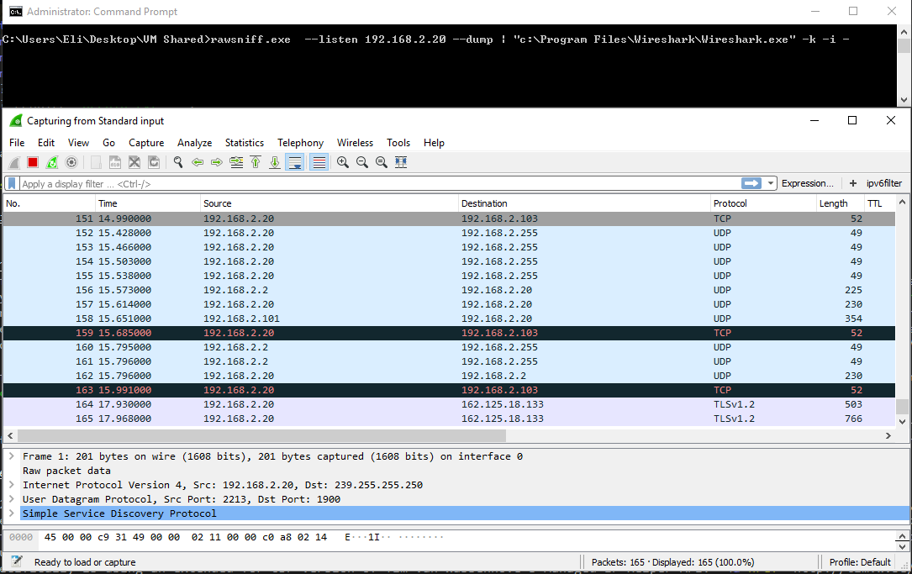Screen dimensions: 912x574
Task: Click the Start capture shark fin icon
Action: coord(14,163)
